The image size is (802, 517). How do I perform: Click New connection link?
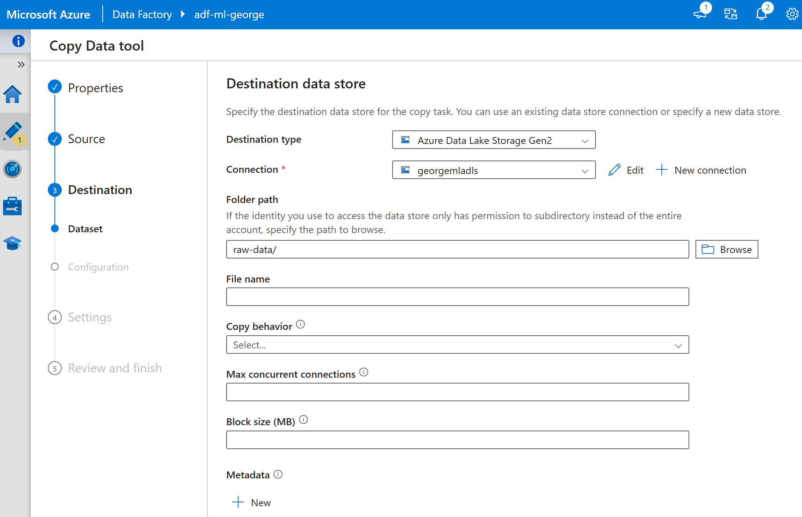coord(701,170)
